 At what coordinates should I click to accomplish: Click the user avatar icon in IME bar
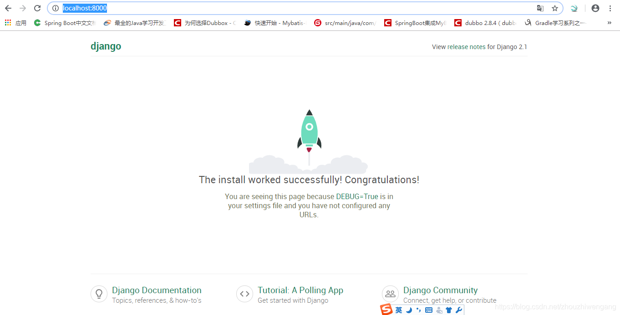(439, 310)
